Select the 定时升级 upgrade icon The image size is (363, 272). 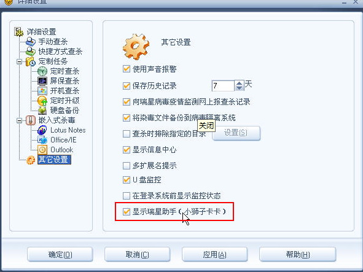tap(42, 101)
